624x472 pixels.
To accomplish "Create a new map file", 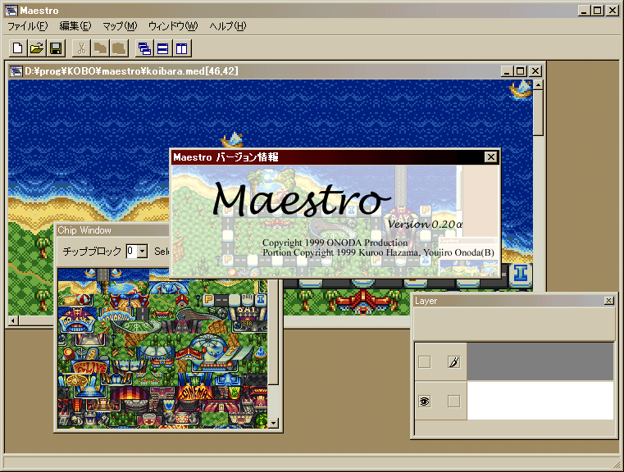I will [18, 48].
